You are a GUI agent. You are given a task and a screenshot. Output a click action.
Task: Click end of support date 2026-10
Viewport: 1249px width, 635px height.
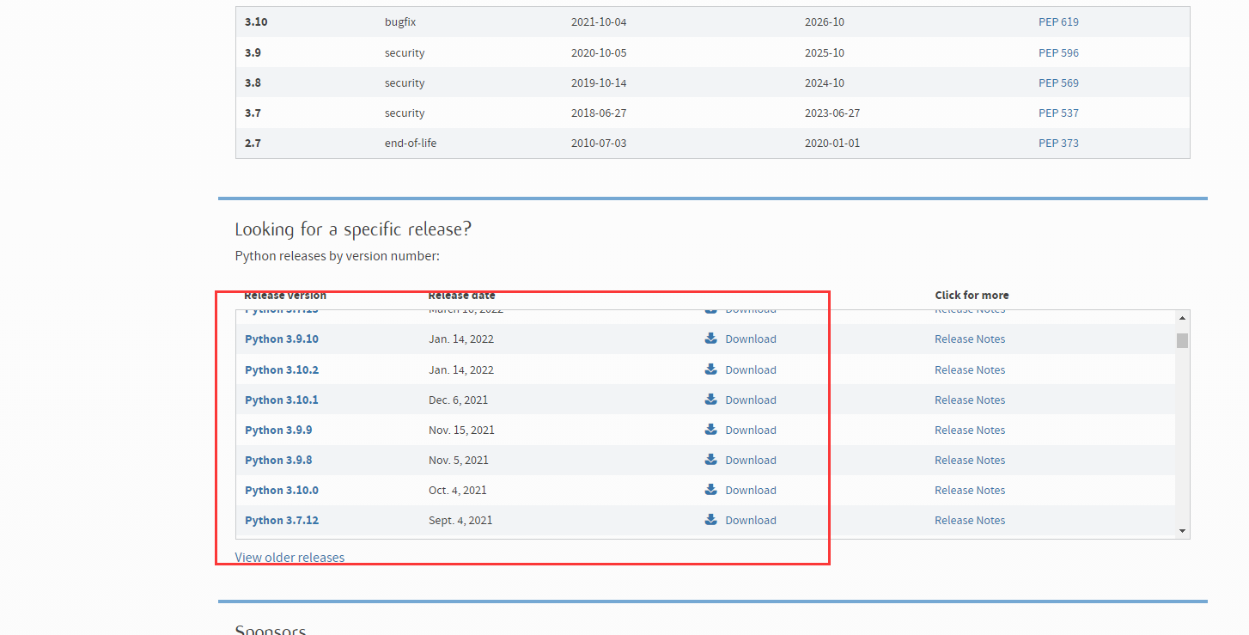point(825,22)
